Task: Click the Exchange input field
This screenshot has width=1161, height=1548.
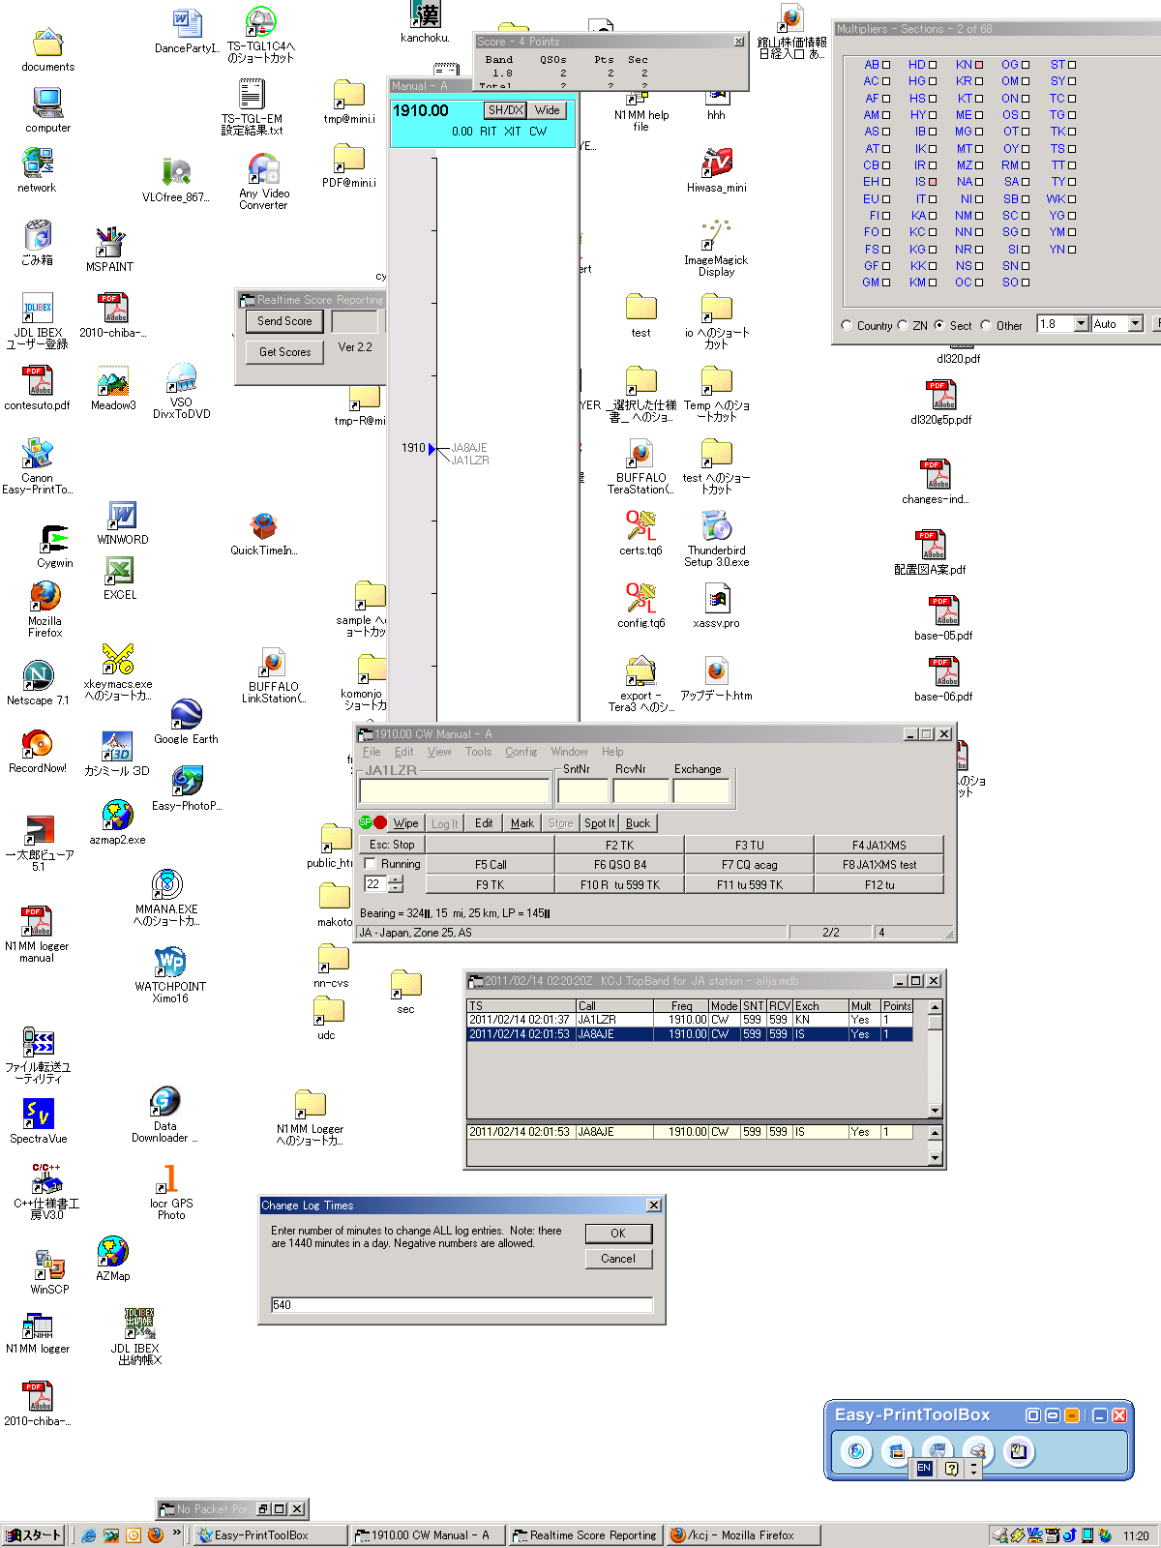Action: pos(701,791)
